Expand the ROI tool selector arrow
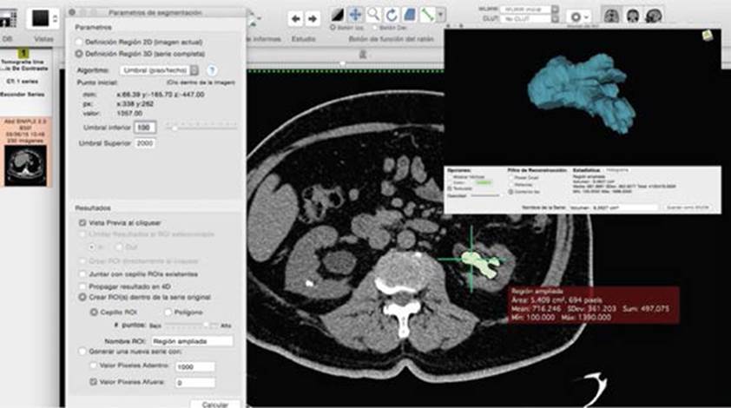The width and height of the screenshot is (731, 408). click(441, 16)
